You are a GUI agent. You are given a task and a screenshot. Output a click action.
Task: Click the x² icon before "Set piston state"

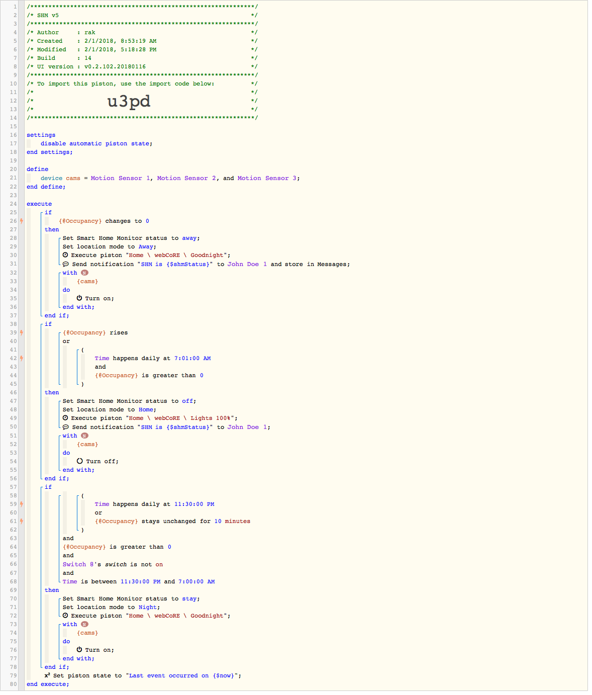[47, 675]
